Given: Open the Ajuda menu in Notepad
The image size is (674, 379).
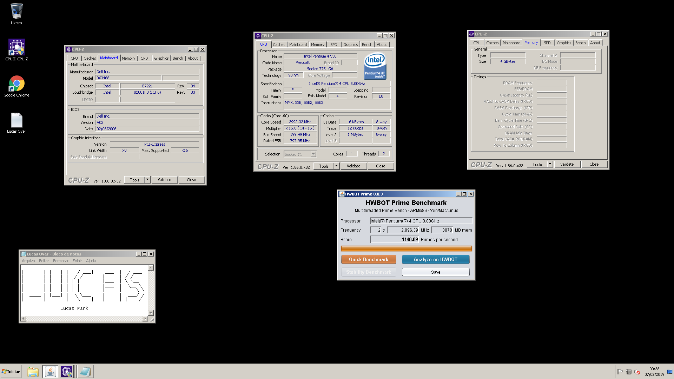Looking at the screenshot, I should click(91, 261).
